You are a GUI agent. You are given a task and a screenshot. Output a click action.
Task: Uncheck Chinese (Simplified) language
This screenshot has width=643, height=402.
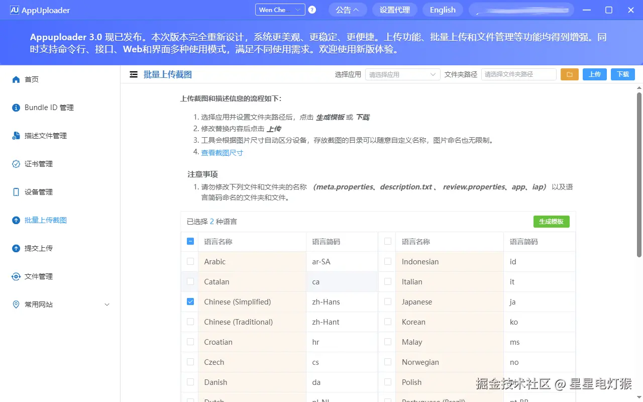(190, 301)
